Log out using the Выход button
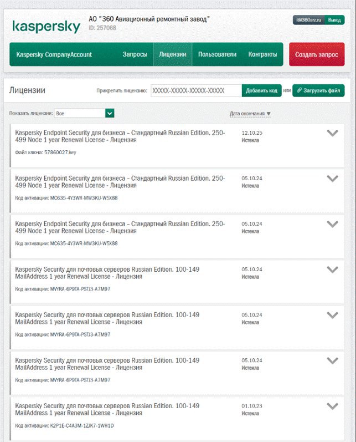The height and width of the screenshot is (442, 356). (x=335, y=20)
